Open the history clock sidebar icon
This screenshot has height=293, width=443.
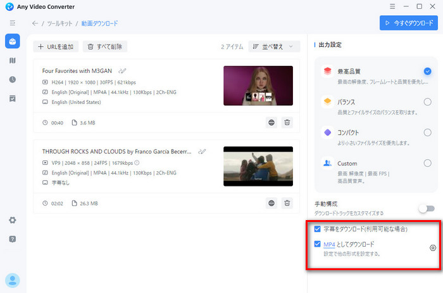13,79
